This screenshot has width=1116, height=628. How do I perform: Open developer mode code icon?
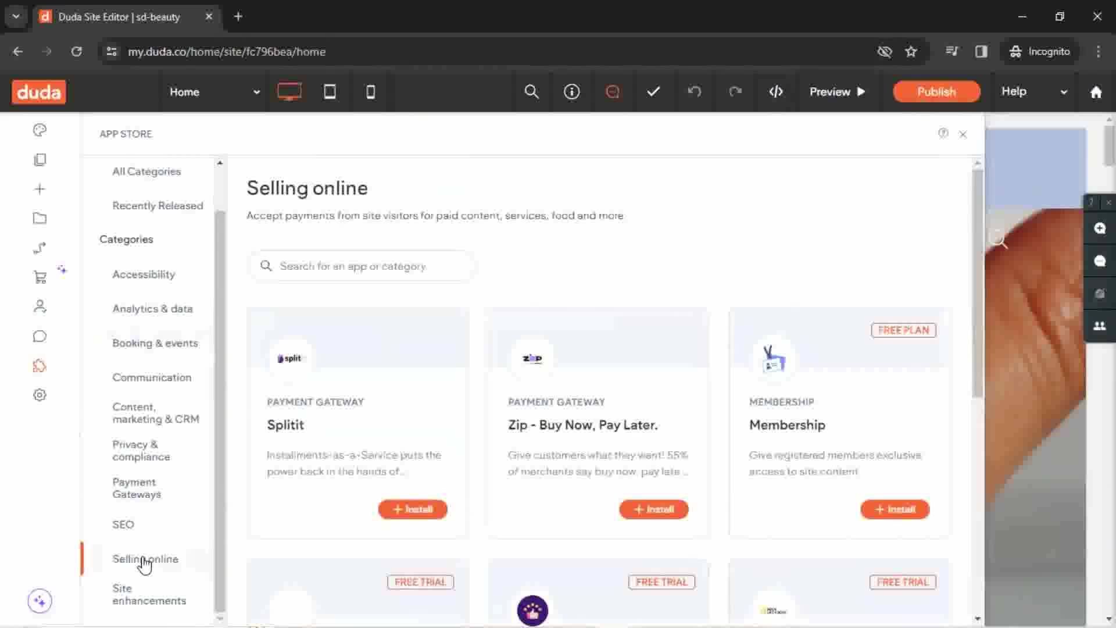point(776,92)
